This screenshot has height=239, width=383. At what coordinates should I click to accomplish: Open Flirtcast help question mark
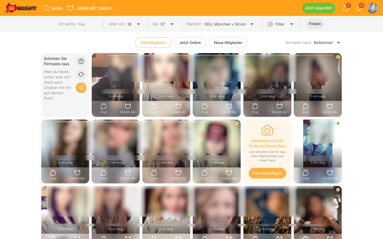click(81, 61)
